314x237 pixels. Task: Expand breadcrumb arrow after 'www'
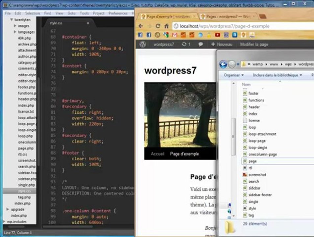(281, 65)
